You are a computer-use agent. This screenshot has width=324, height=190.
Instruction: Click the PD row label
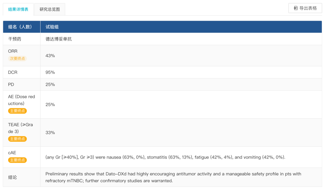pos(11,85)
